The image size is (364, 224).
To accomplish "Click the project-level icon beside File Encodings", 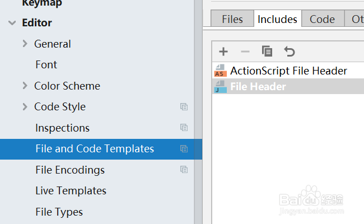I will coord(184,170).
